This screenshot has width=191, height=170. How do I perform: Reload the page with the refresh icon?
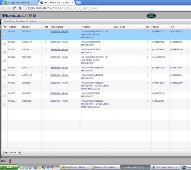[x=14, y=8]
